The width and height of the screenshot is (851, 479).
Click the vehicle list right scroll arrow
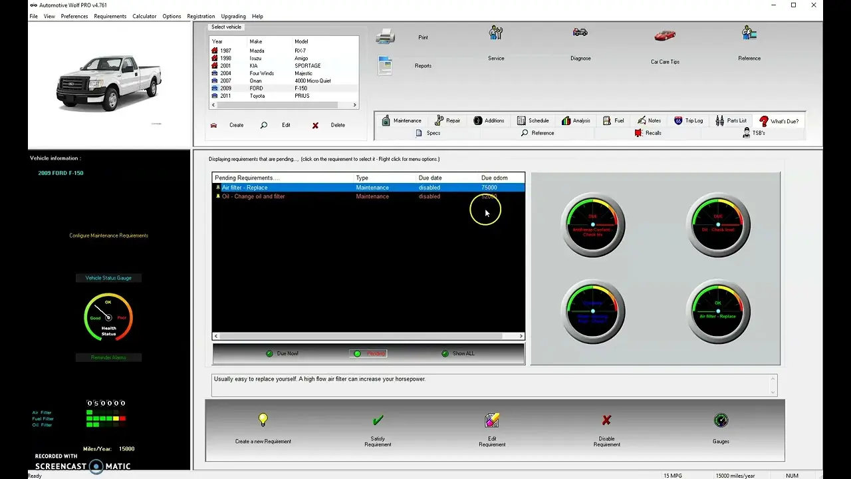click(x=355, y=104)
